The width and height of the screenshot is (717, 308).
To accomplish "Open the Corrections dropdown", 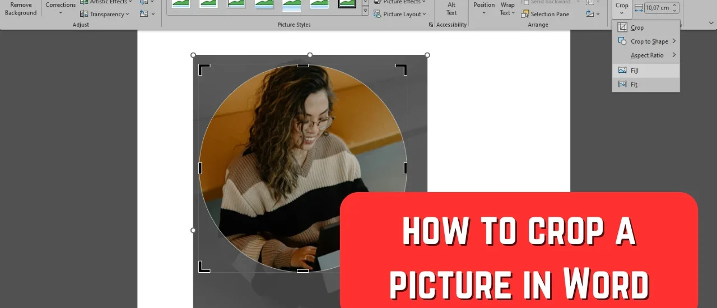I will pyautogui.click(x=60, y=8).
